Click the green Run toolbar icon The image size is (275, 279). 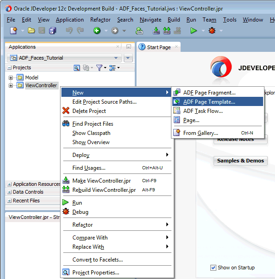click(x=193, y=31)
